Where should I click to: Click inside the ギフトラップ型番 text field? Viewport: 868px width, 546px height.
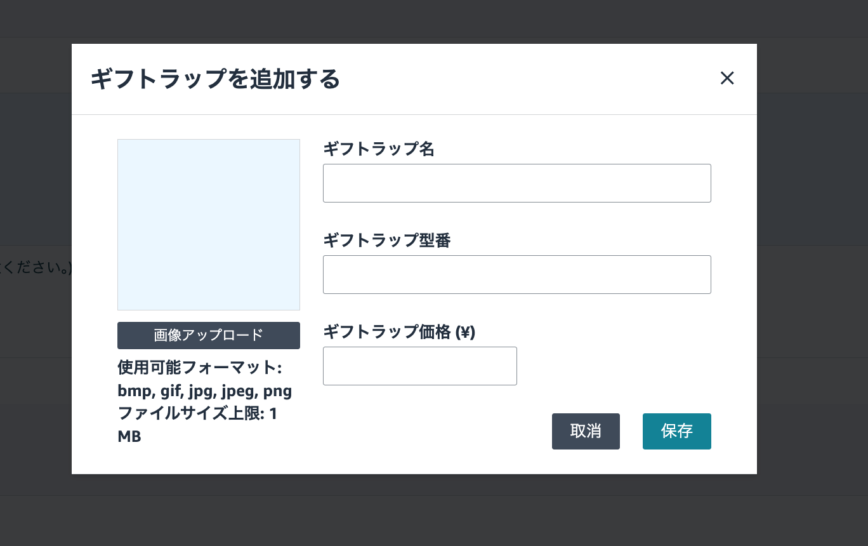516,274
